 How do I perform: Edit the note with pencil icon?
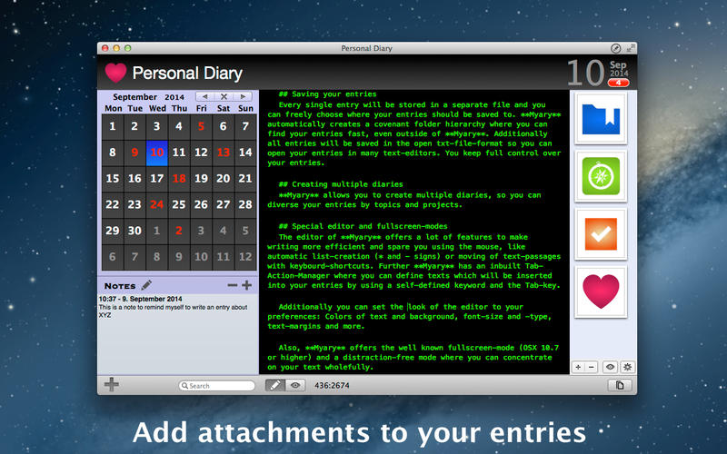[146, 285]
